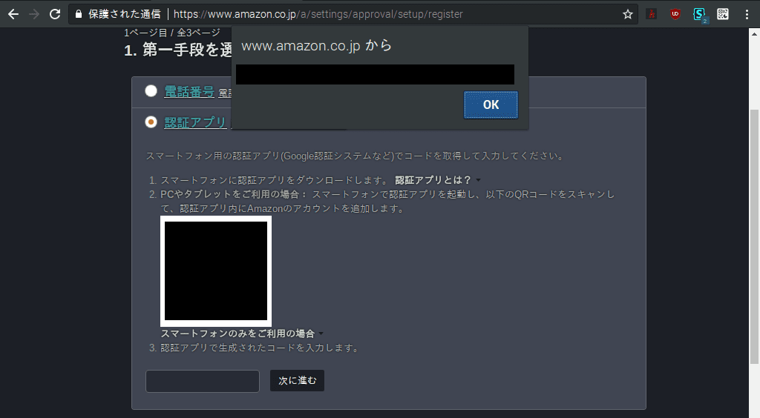
Task: Click the 認証アプリ link
Action: pyautogui.click(x=195, y=122)
